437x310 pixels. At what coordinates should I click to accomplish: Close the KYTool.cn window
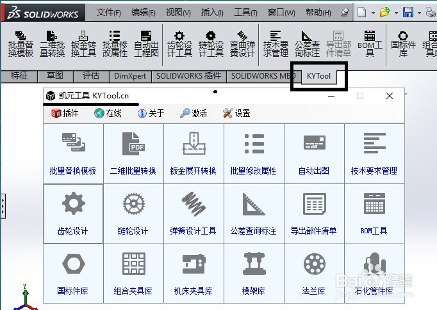pos(390,96)
